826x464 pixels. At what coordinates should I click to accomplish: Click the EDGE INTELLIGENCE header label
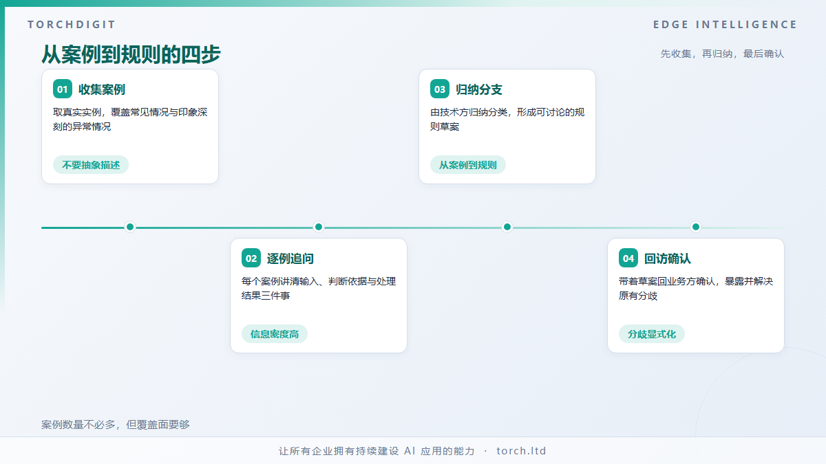tap(726, 25)
